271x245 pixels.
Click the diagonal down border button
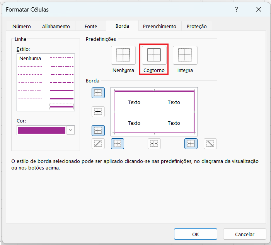[x=210, y=144]
